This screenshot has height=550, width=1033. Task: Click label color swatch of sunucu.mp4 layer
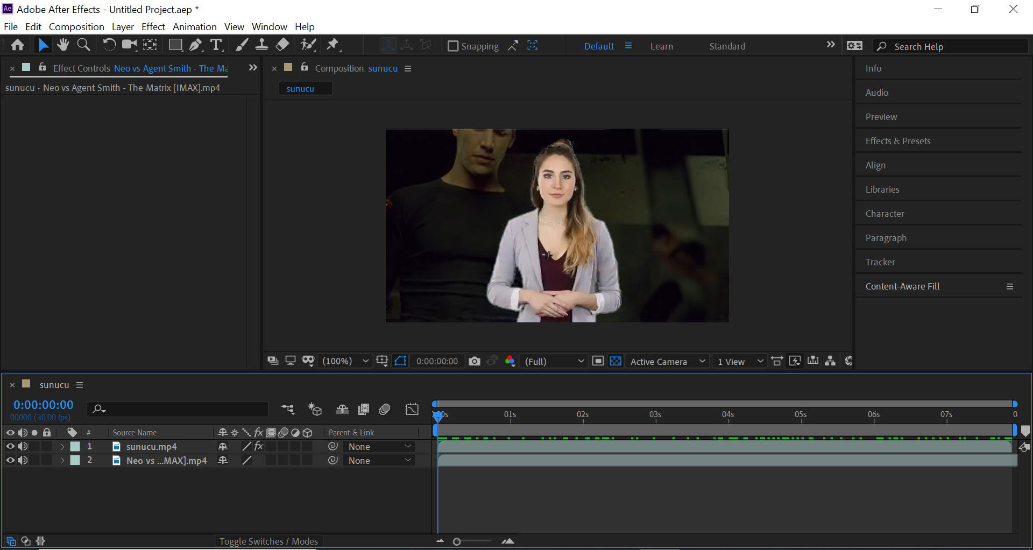(x=75, y=446)
